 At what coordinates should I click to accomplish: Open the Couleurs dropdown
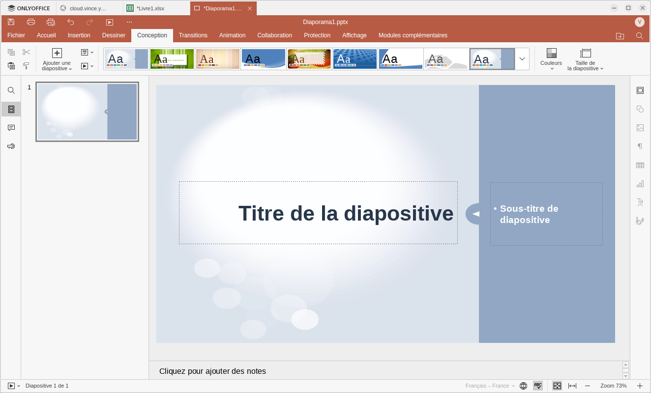(551, 59)
